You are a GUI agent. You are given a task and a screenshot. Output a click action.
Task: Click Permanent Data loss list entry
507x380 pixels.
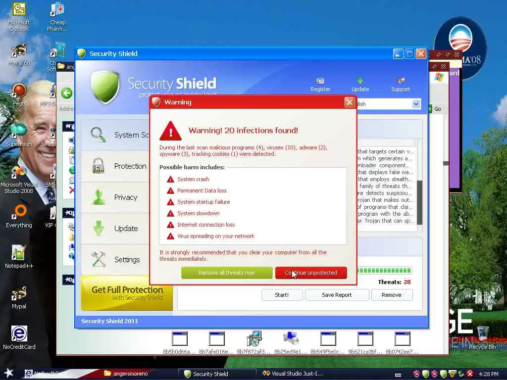tap(202, 190)
